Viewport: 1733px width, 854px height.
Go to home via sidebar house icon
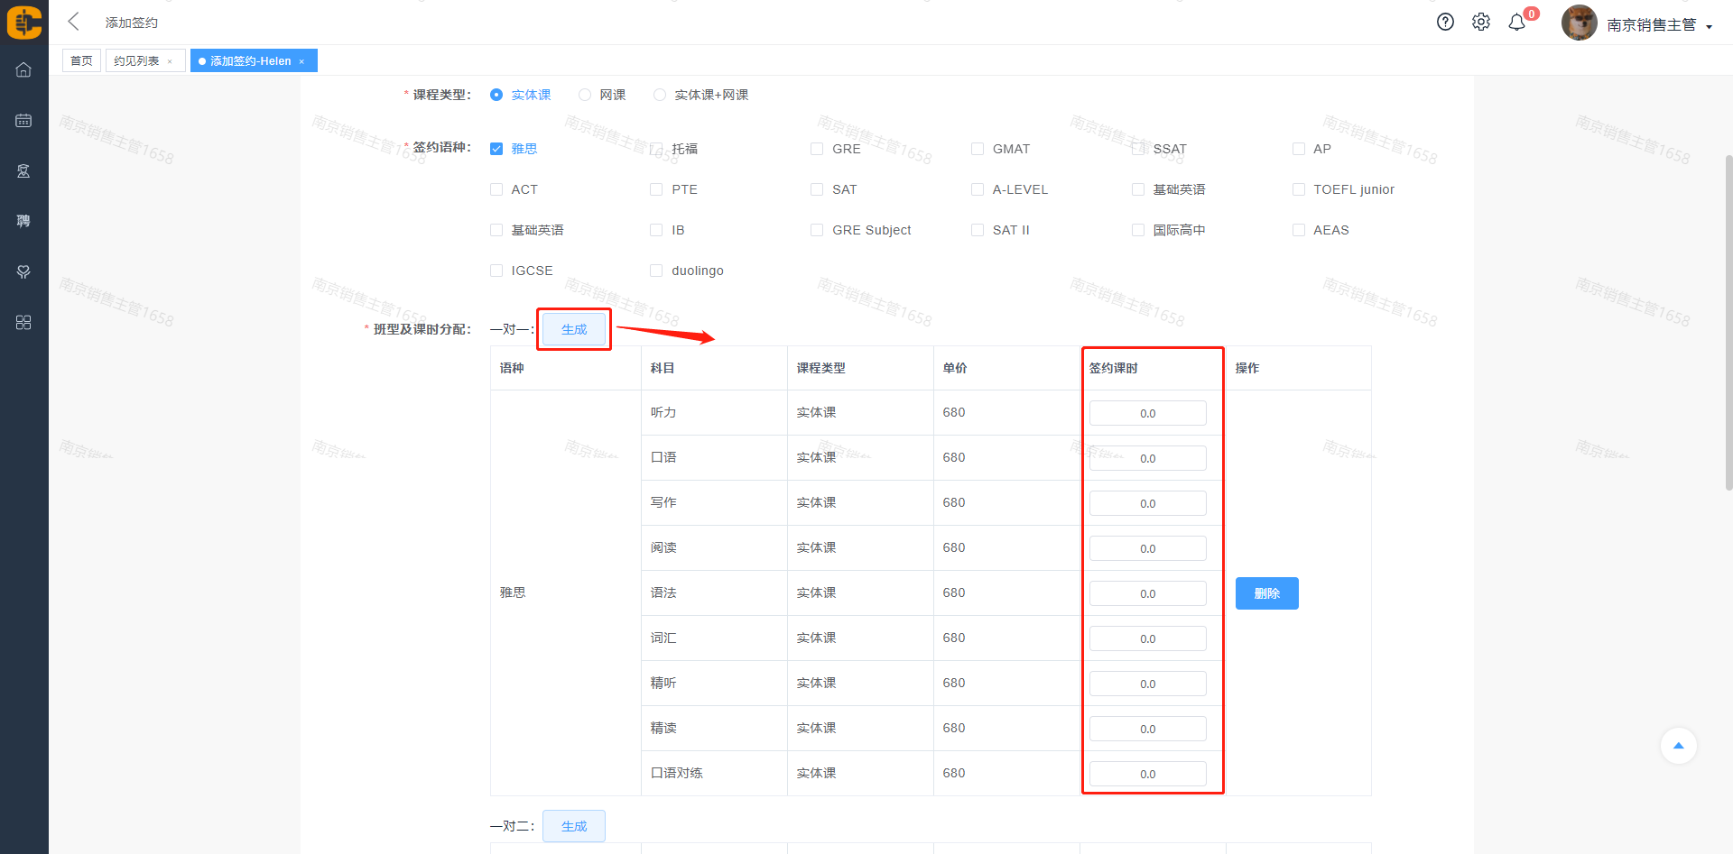pos(23,70)
